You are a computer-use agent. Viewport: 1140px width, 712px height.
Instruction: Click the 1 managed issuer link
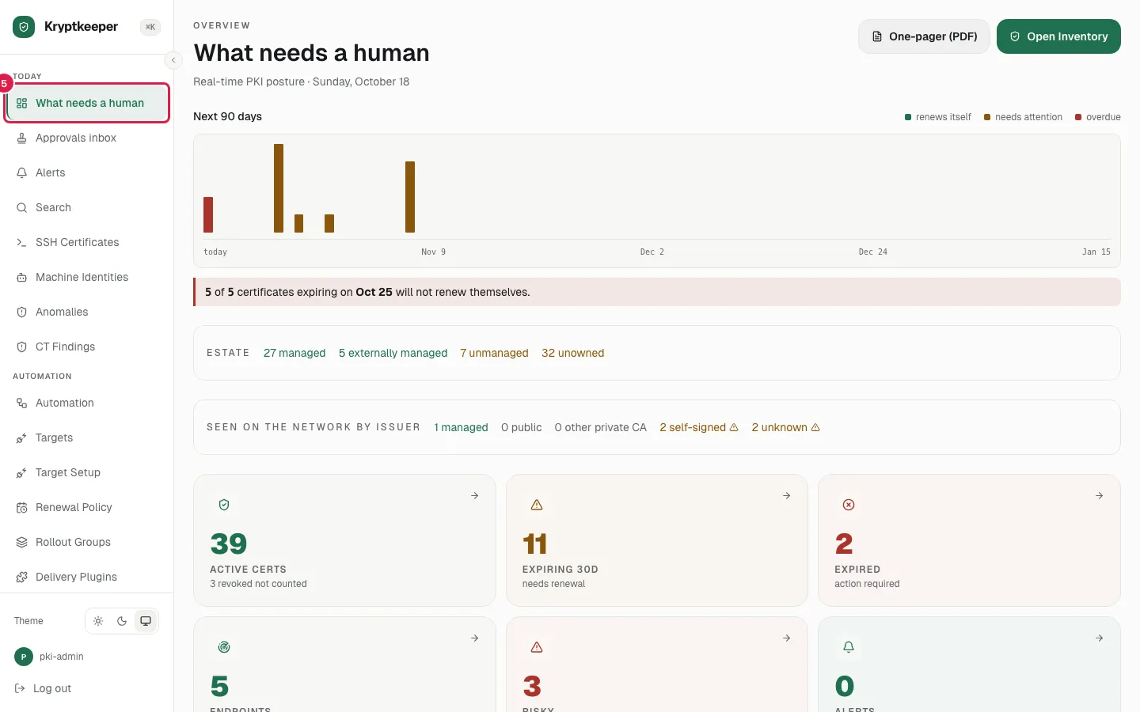pyautogui.click(x=461, y=427)
